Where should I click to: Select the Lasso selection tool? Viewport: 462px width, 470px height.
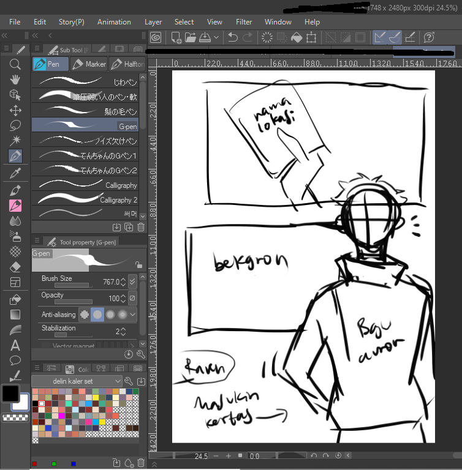tap(15, 125)
